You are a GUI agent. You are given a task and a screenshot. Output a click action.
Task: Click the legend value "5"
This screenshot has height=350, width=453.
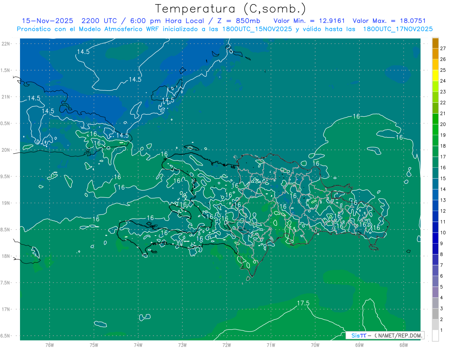click(442, 287)
